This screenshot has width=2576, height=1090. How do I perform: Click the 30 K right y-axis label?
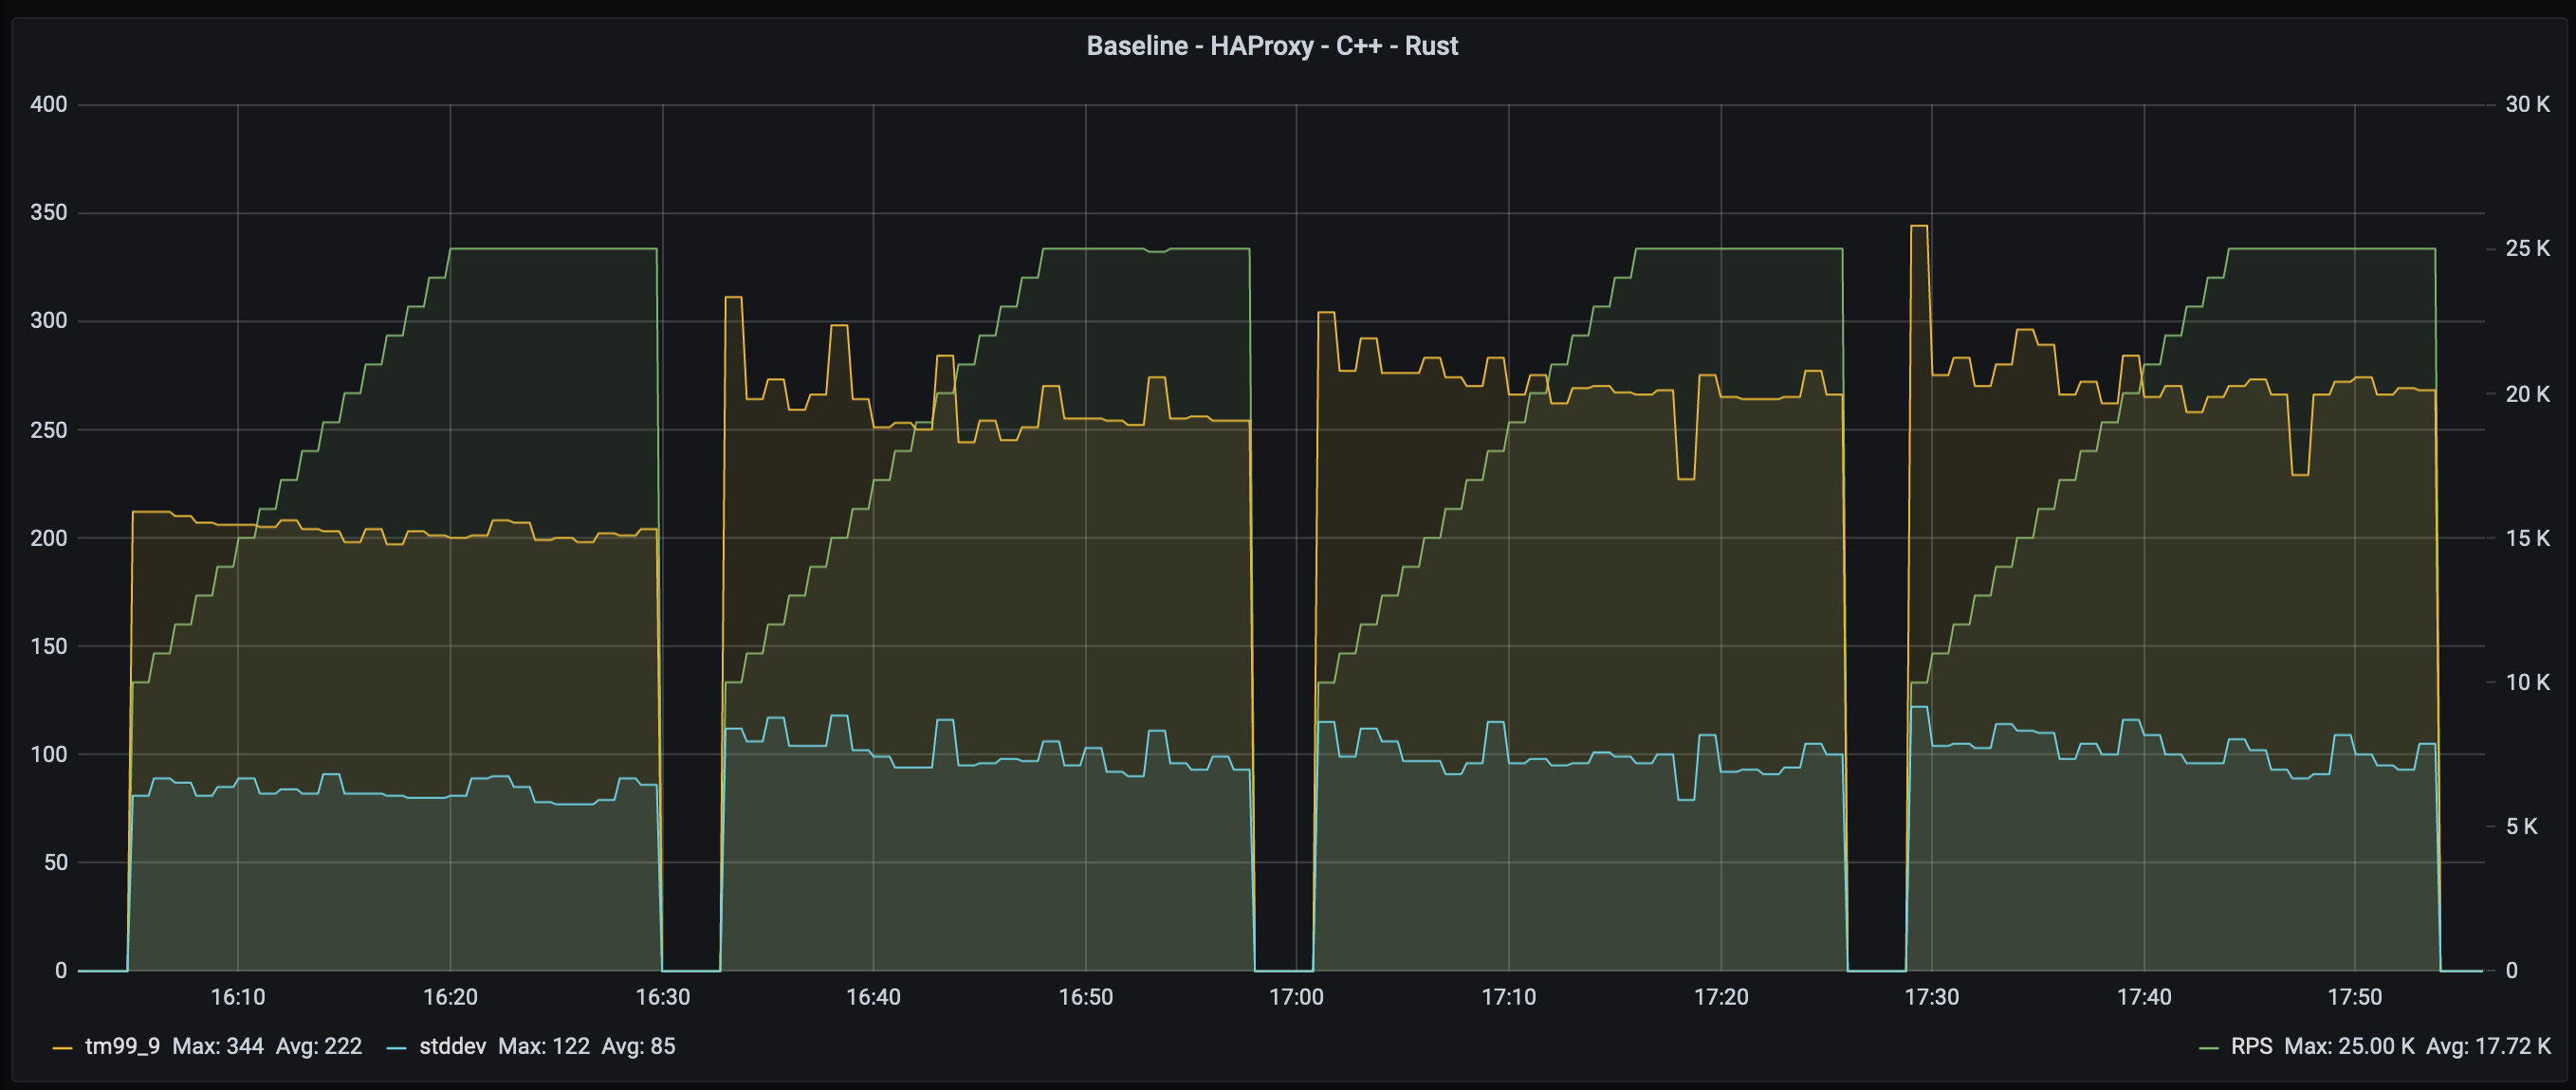2526,104
